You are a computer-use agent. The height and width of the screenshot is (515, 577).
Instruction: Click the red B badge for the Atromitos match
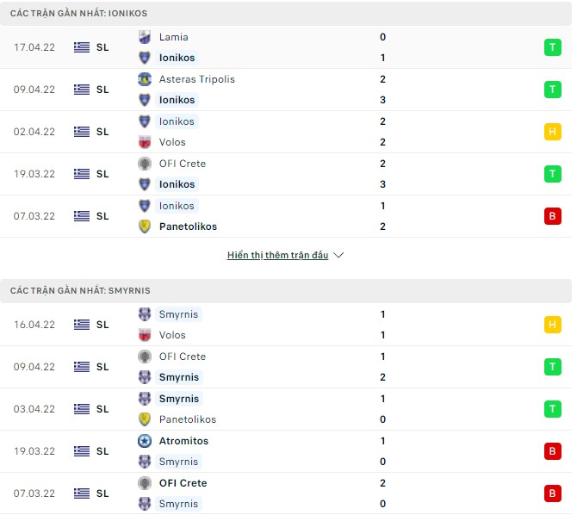pos(552,451)
